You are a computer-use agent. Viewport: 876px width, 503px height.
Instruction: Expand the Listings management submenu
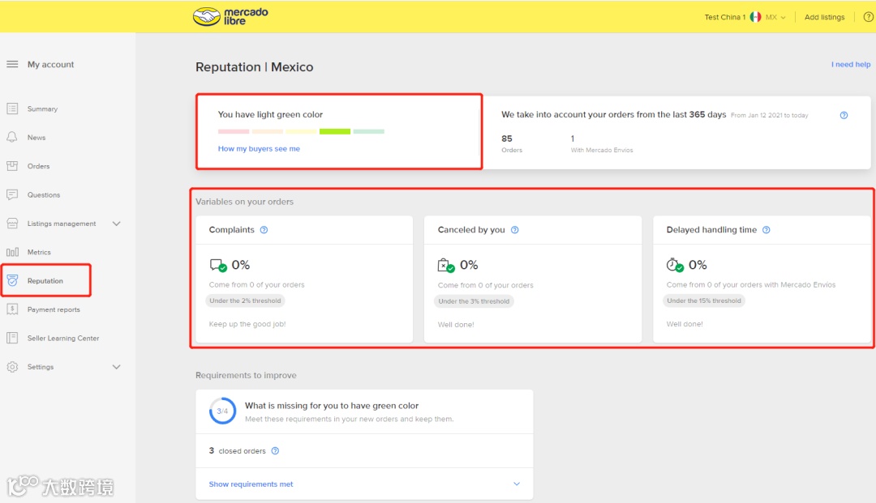pos(116,224)
